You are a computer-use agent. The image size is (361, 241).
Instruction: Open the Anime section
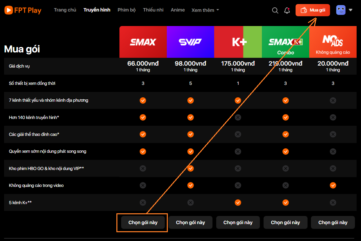pyautogui.click(x=178, y=10)
